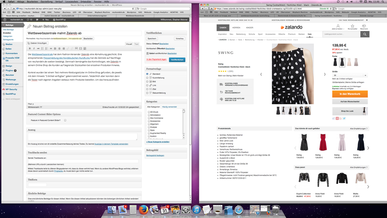
Task: Open the Neu menu in WordPress admin bar
Action: (x=46, y=20)
